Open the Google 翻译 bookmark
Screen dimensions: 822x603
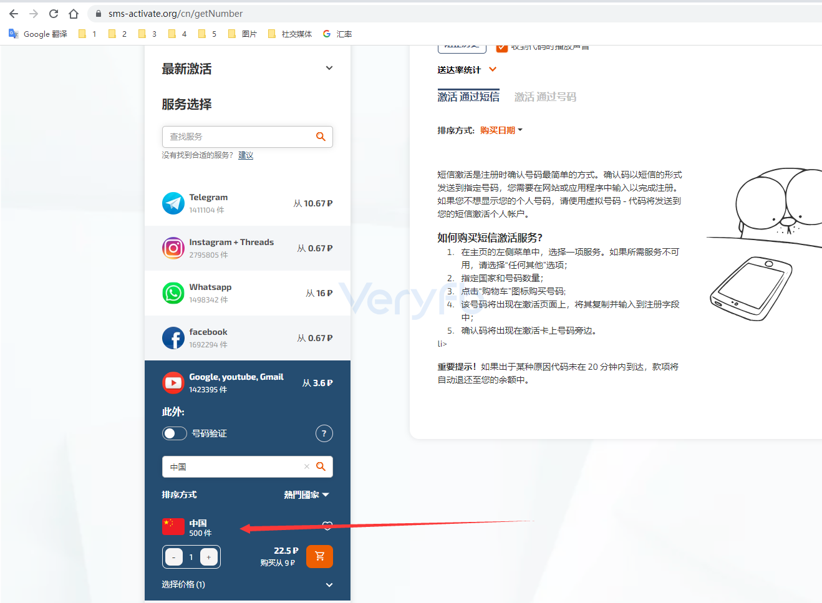coord(38,34)
